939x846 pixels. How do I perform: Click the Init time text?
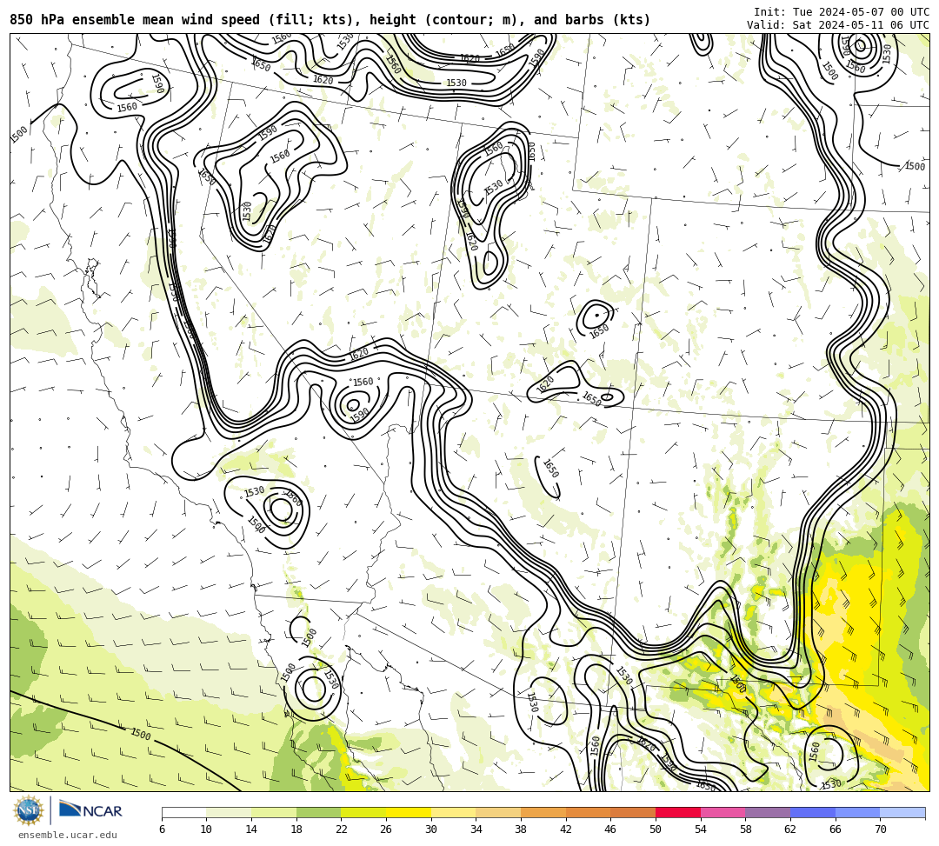pos(842,12)
